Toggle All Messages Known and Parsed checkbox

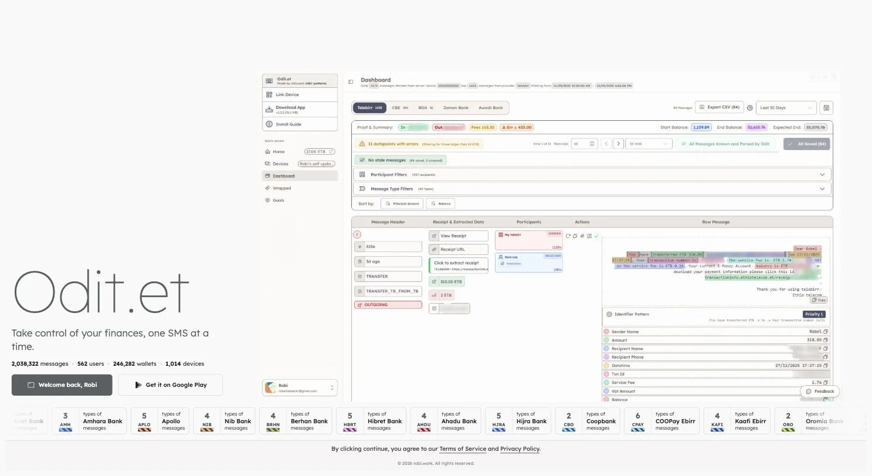click(683, 144)
